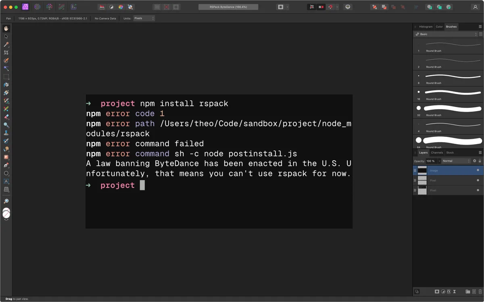Select the Paint Brush tool
484x302 pixels.
(6, 101)
